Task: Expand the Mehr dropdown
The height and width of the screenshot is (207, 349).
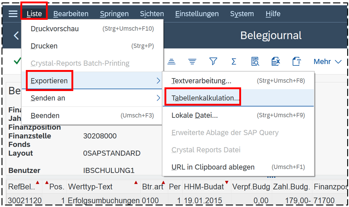Action: [x=327, y=62]
